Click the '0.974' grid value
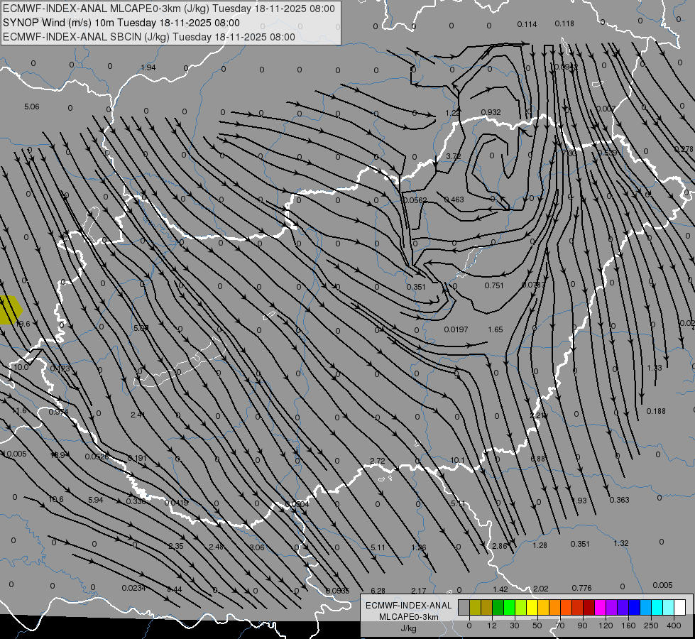Screen dimensions: 695x639 pos(58,412)
